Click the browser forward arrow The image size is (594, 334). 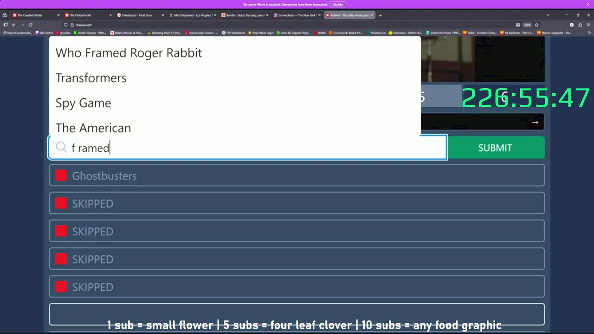(22, 25)
